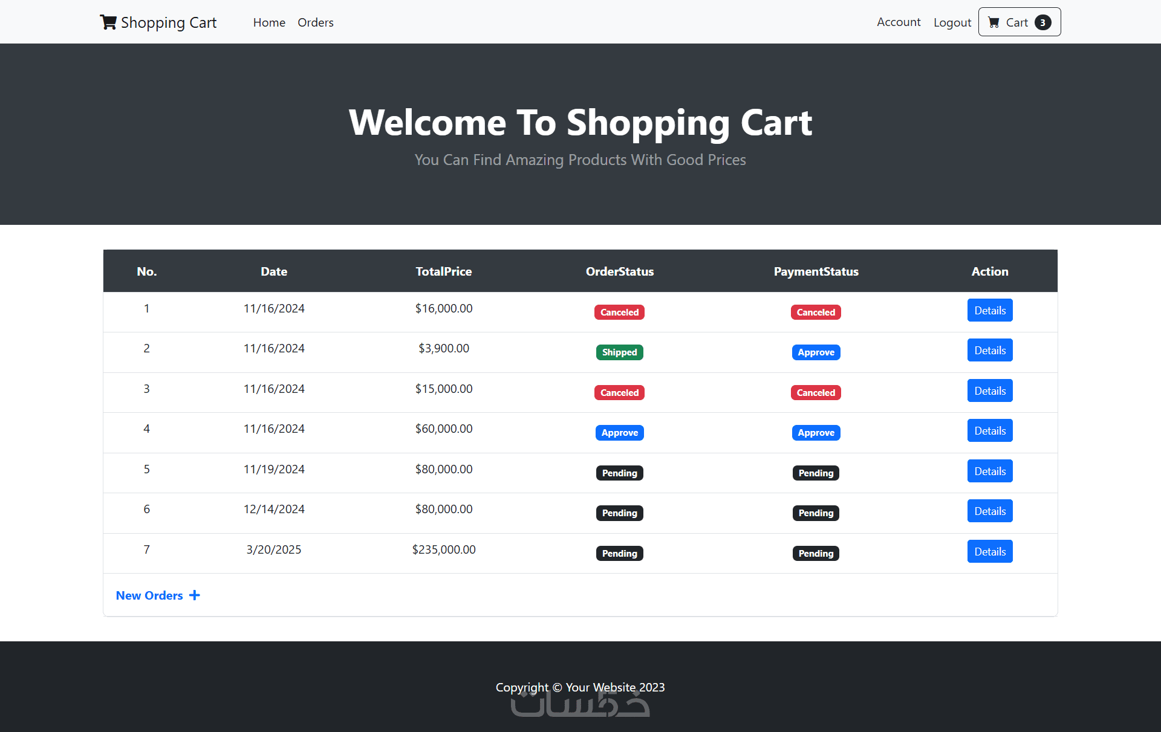Open Details for the $60,000.00 order

(989, 431)
